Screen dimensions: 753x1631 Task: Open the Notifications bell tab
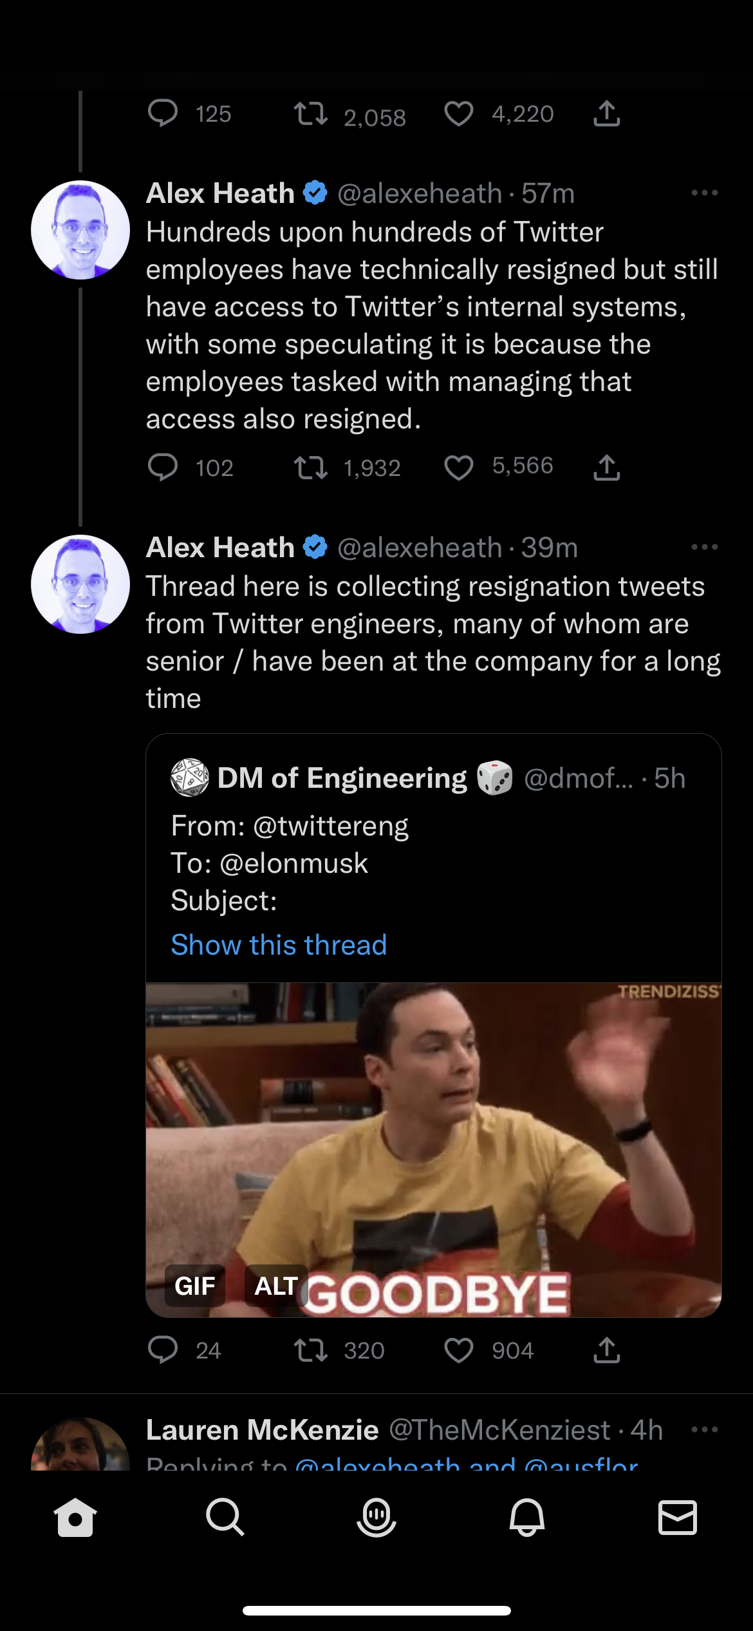[527, 1518]
